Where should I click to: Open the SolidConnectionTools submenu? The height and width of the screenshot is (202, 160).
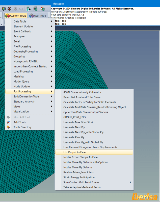tap(30, 96)
